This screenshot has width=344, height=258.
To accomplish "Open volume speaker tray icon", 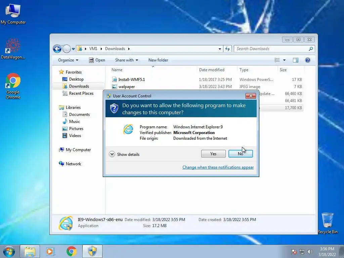I will 310,252.
